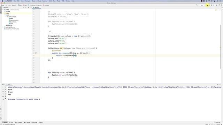This screenshot has width=223, height=125.
Task: Open the TODO tool window
Action: [x=11, y=122]
